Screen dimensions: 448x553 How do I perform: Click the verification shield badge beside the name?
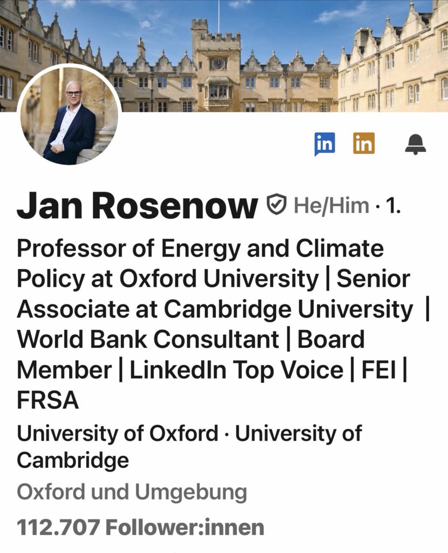(276, 205)
